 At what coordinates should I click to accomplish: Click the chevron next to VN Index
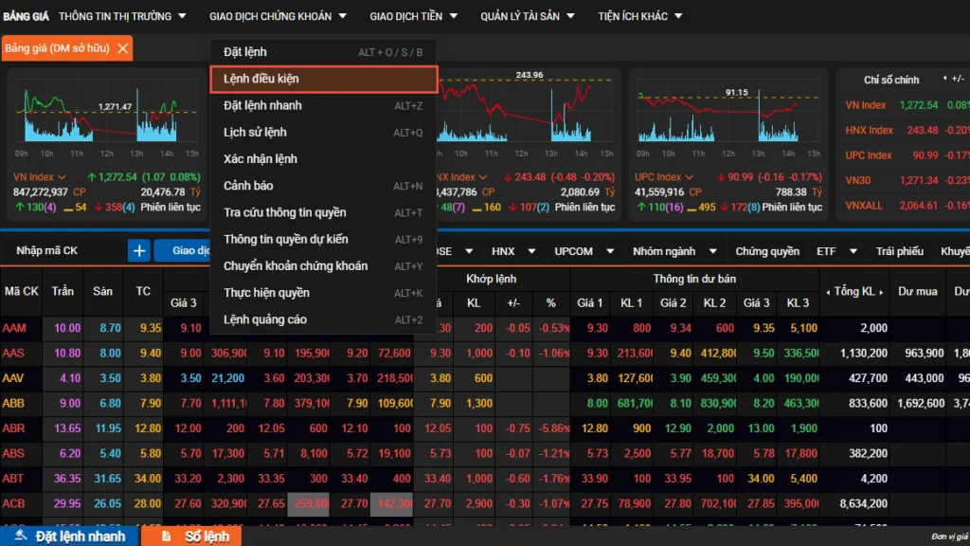click(63, 177)
